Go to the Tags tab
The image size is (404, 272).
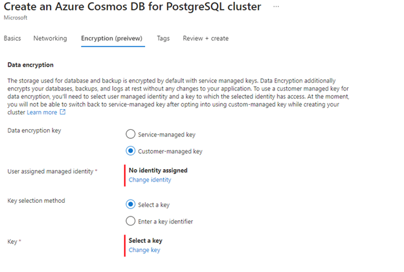point(163,38)
